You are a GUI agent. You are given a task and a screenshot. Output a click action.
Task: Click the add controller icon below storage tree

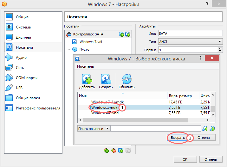[x=106, y=150]
